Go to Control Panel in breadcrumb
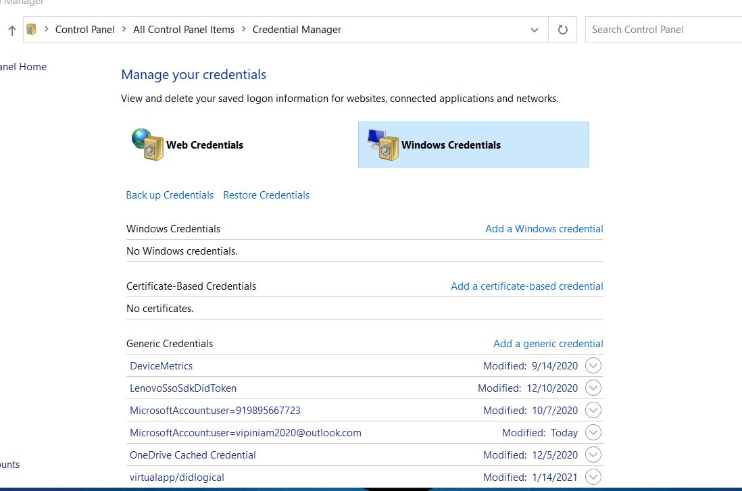 (x=84, y=29)
